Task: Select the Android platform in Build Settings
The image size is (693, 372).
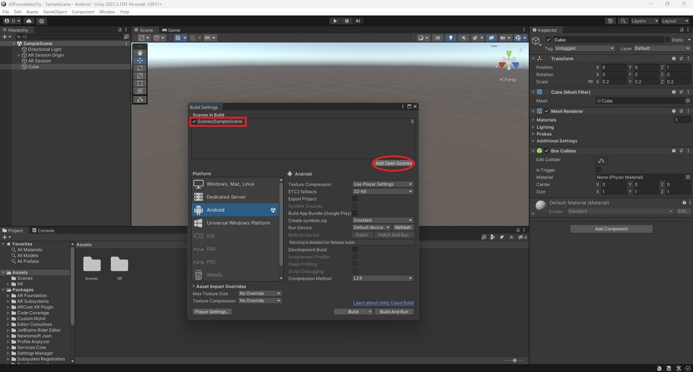Action: (x=235, y=210)
